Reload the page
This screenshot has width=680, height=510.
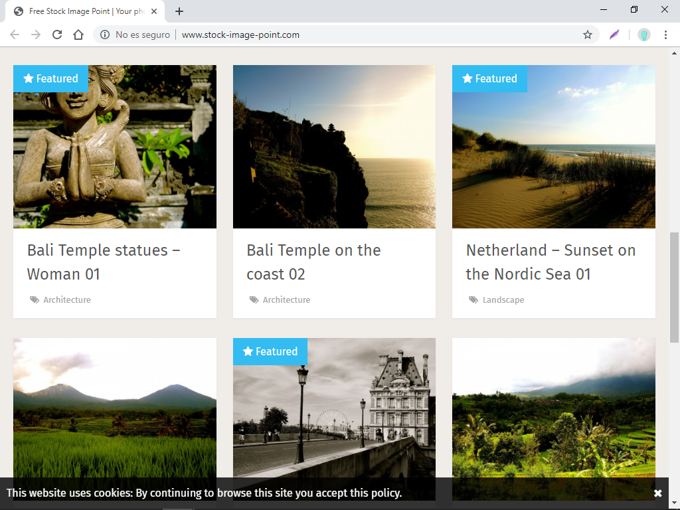(57, 35)
